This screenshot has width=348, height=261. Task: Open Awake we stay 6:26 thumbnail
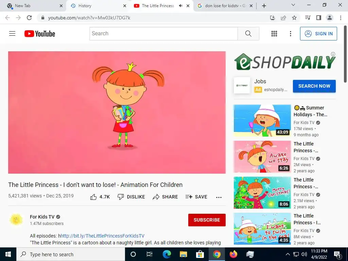262,157
